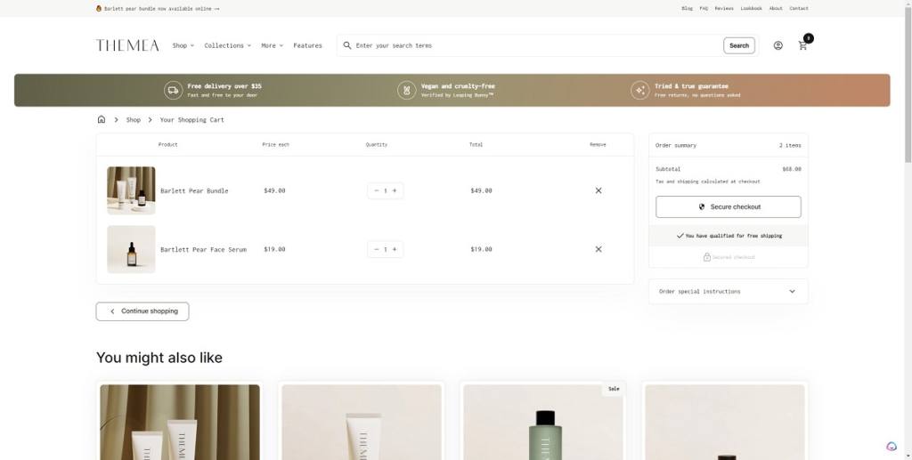Open Barlett Pear Bundle product thumbnail

(x=131, y=190)
